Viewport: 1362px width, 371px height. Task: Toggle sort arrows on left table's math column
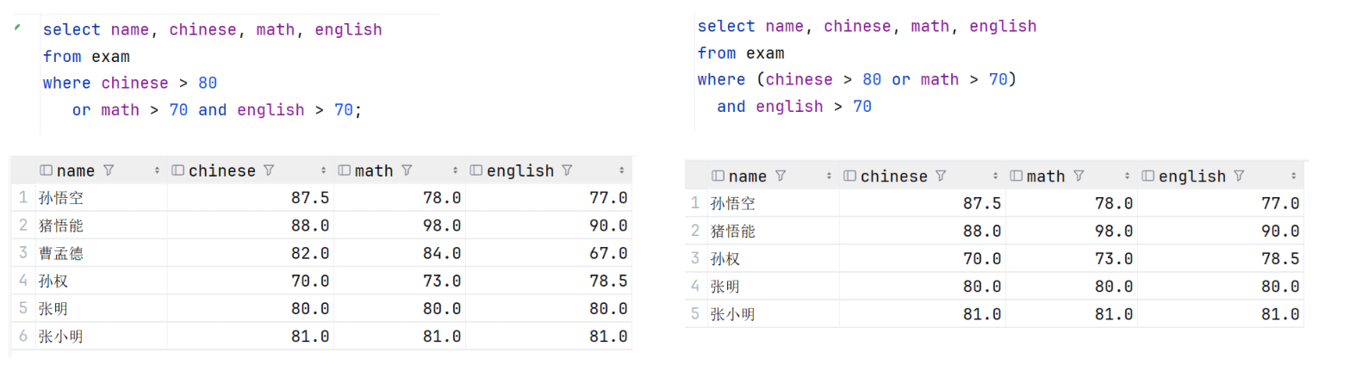click(455, 170)
